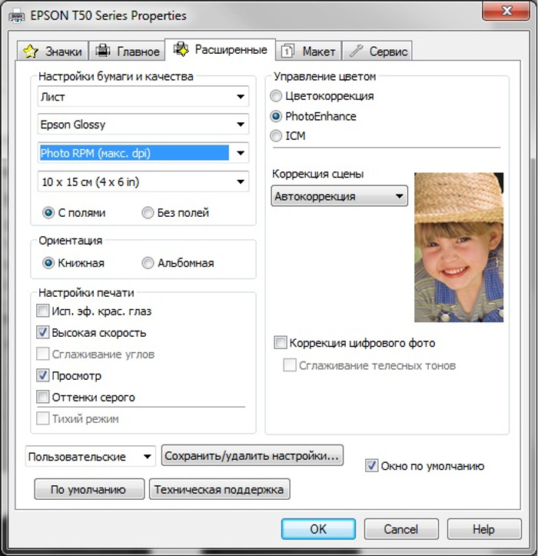This screenshot has width=538, height=556.
Task: Click the page icon on Макет tab
Action: (287, 52)
